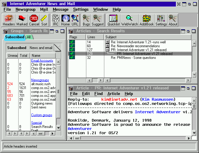Open the Quicklist notepad icon
The image size is (199, 153).
[x=114, y=20]
